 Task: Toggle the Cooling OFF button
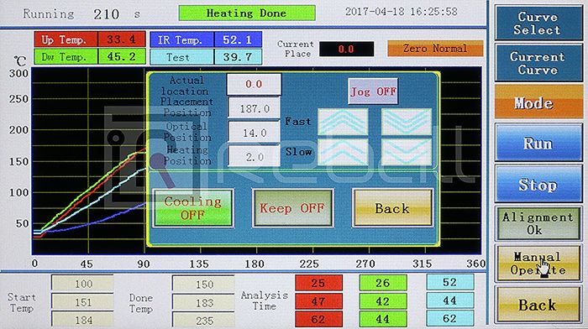(193, 208)
